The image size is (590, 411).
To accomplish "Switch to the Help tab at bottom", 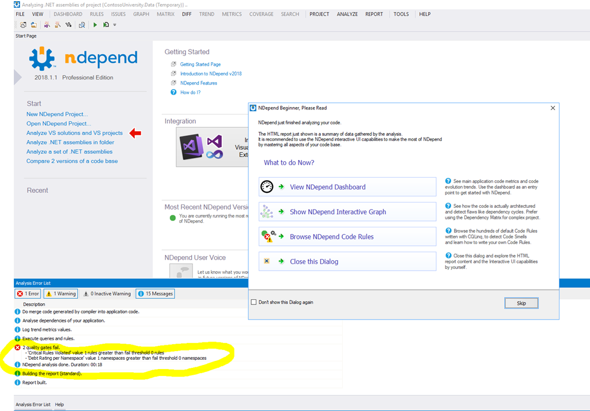I will click(x=59, y=405).
